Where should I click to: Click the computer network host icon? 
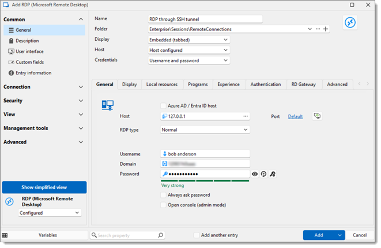tap(108, 105)
